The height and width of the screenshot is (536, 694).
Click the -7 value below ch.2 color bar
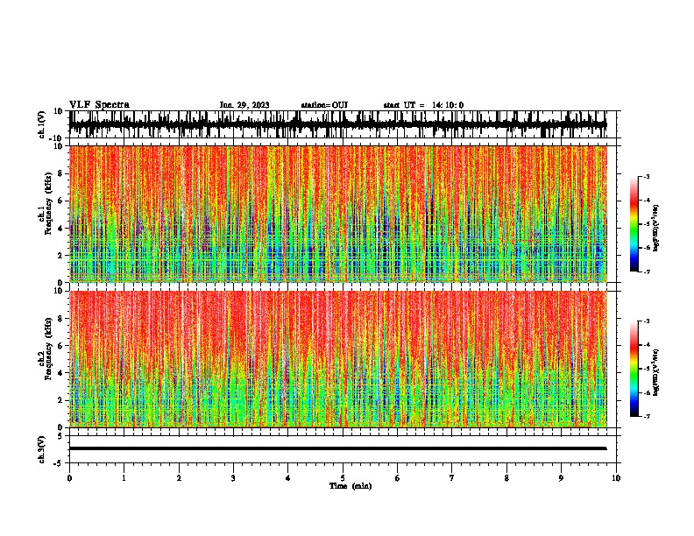647,416
